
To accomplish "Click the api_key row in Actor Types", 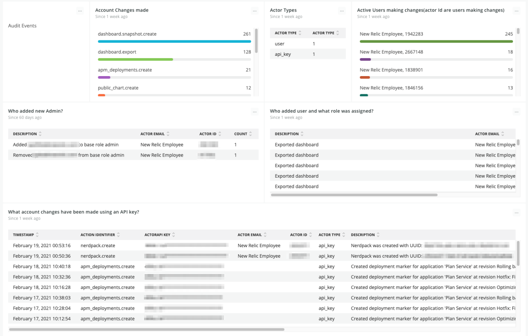I will [308, 54].
